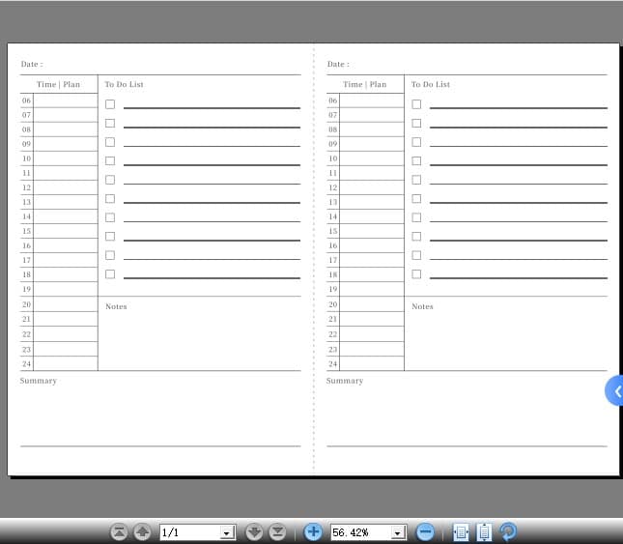Tick the fifth To Do checkbox on right page

(x=416, y=180)
